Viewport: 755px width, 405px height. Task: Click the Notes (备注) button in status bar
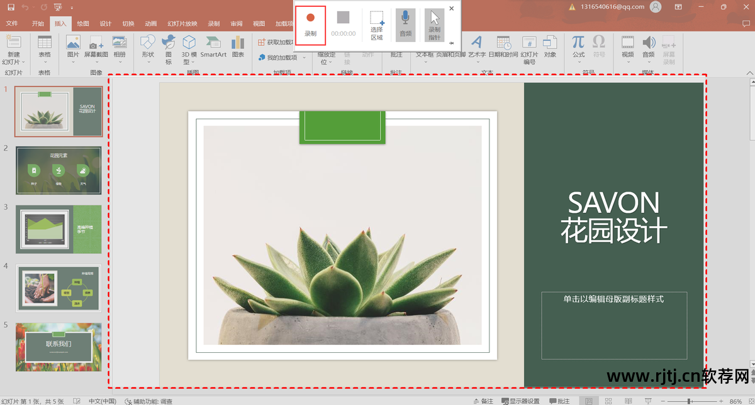coord(483,401)
